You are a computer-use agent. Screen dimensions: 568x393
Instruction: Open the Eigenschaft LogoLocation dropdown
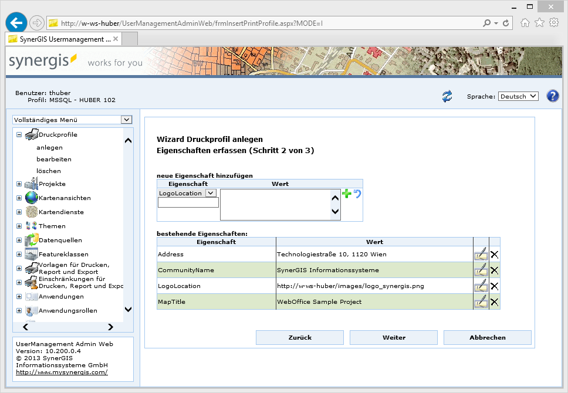pyautogui.click(x=211, y=193)
